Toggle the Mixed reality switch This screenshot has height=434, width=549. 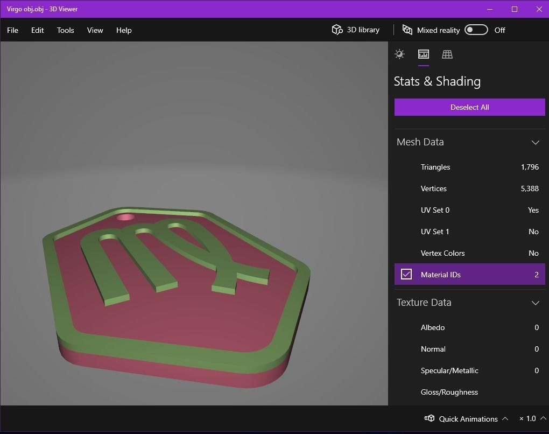476,30
